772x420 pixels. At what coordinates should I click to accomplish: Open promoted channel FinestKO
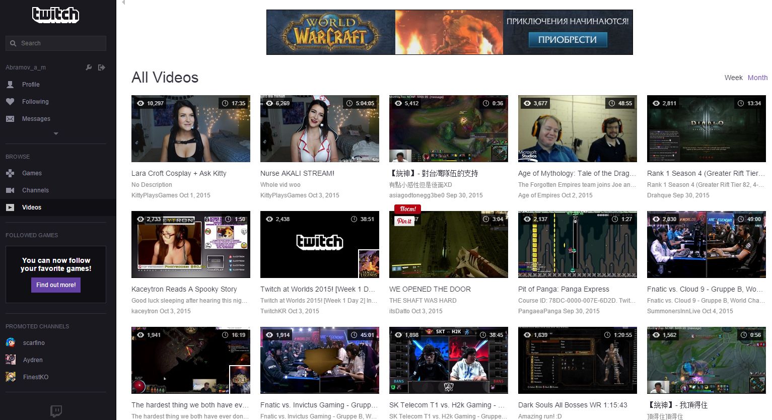point(35,377)
